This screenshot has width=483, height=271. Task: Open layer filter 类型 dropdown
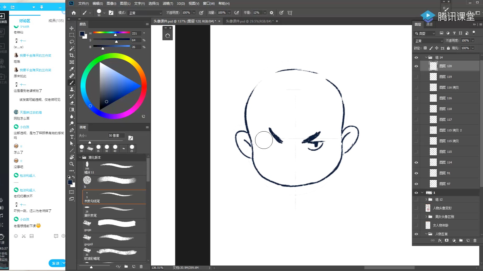[425, 33]
